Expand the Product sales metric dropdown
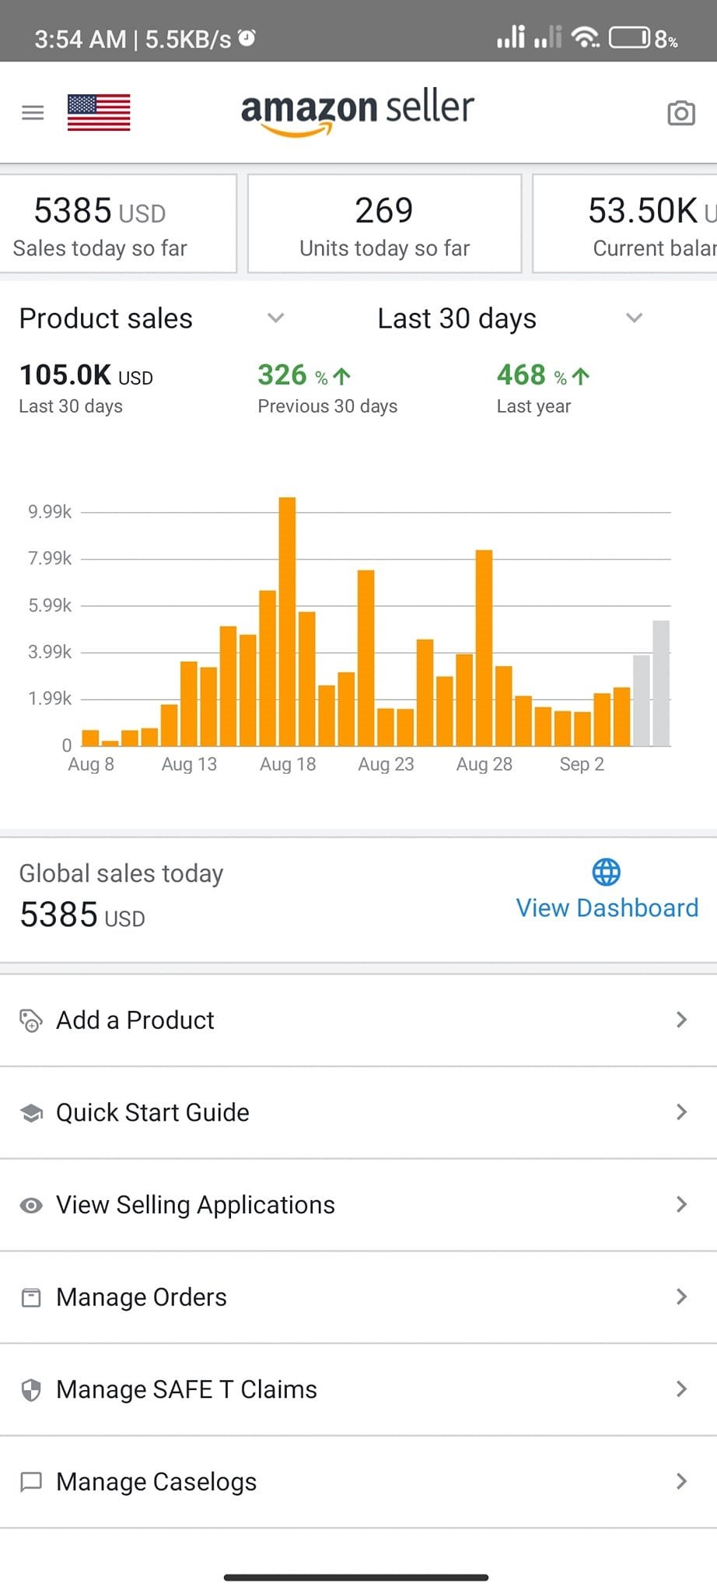This screenshot has height=1594, width=717. [275, 318]
